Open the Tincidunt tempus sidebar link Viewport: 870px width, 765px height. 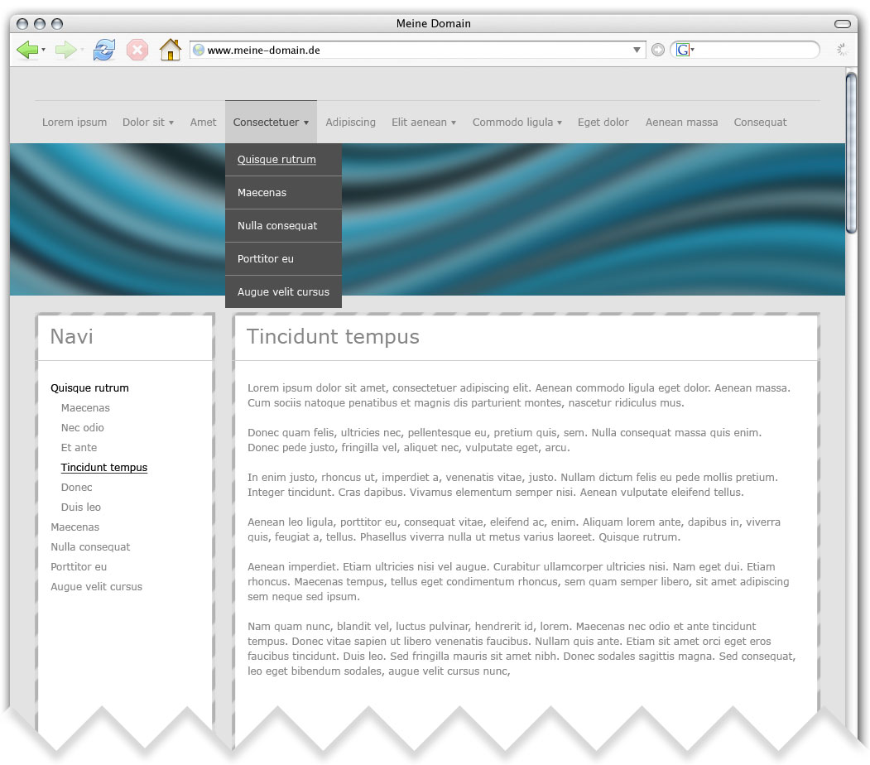[x=104, y=468]
